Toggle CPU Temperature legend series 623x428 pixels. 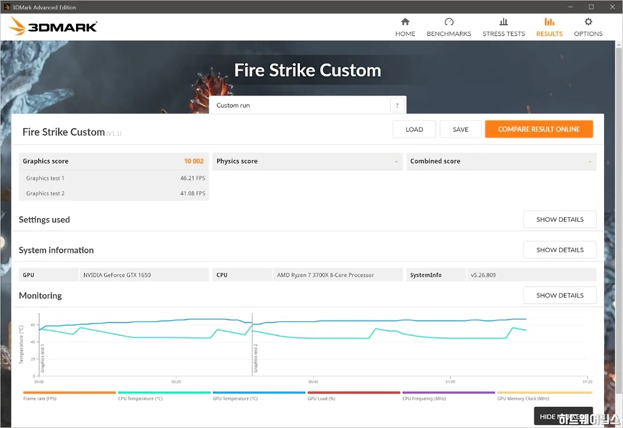[x=141, y=398]
